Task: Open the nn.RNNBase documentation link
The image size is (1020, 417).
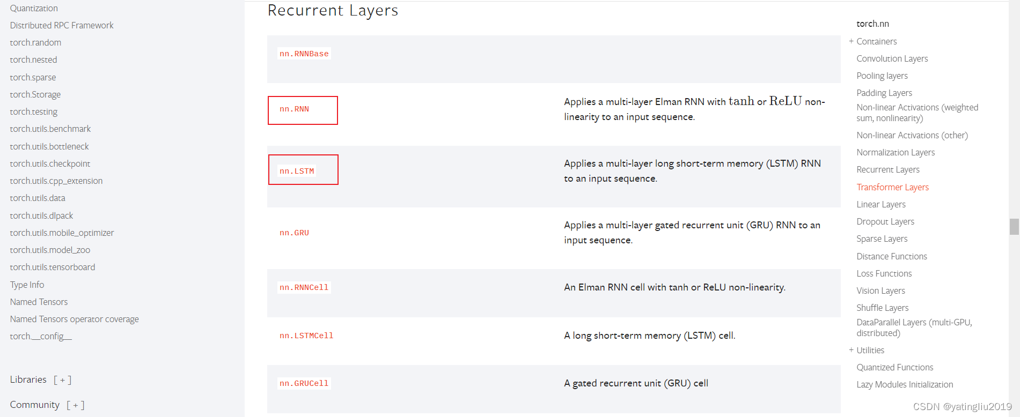Action: point(304,53)
